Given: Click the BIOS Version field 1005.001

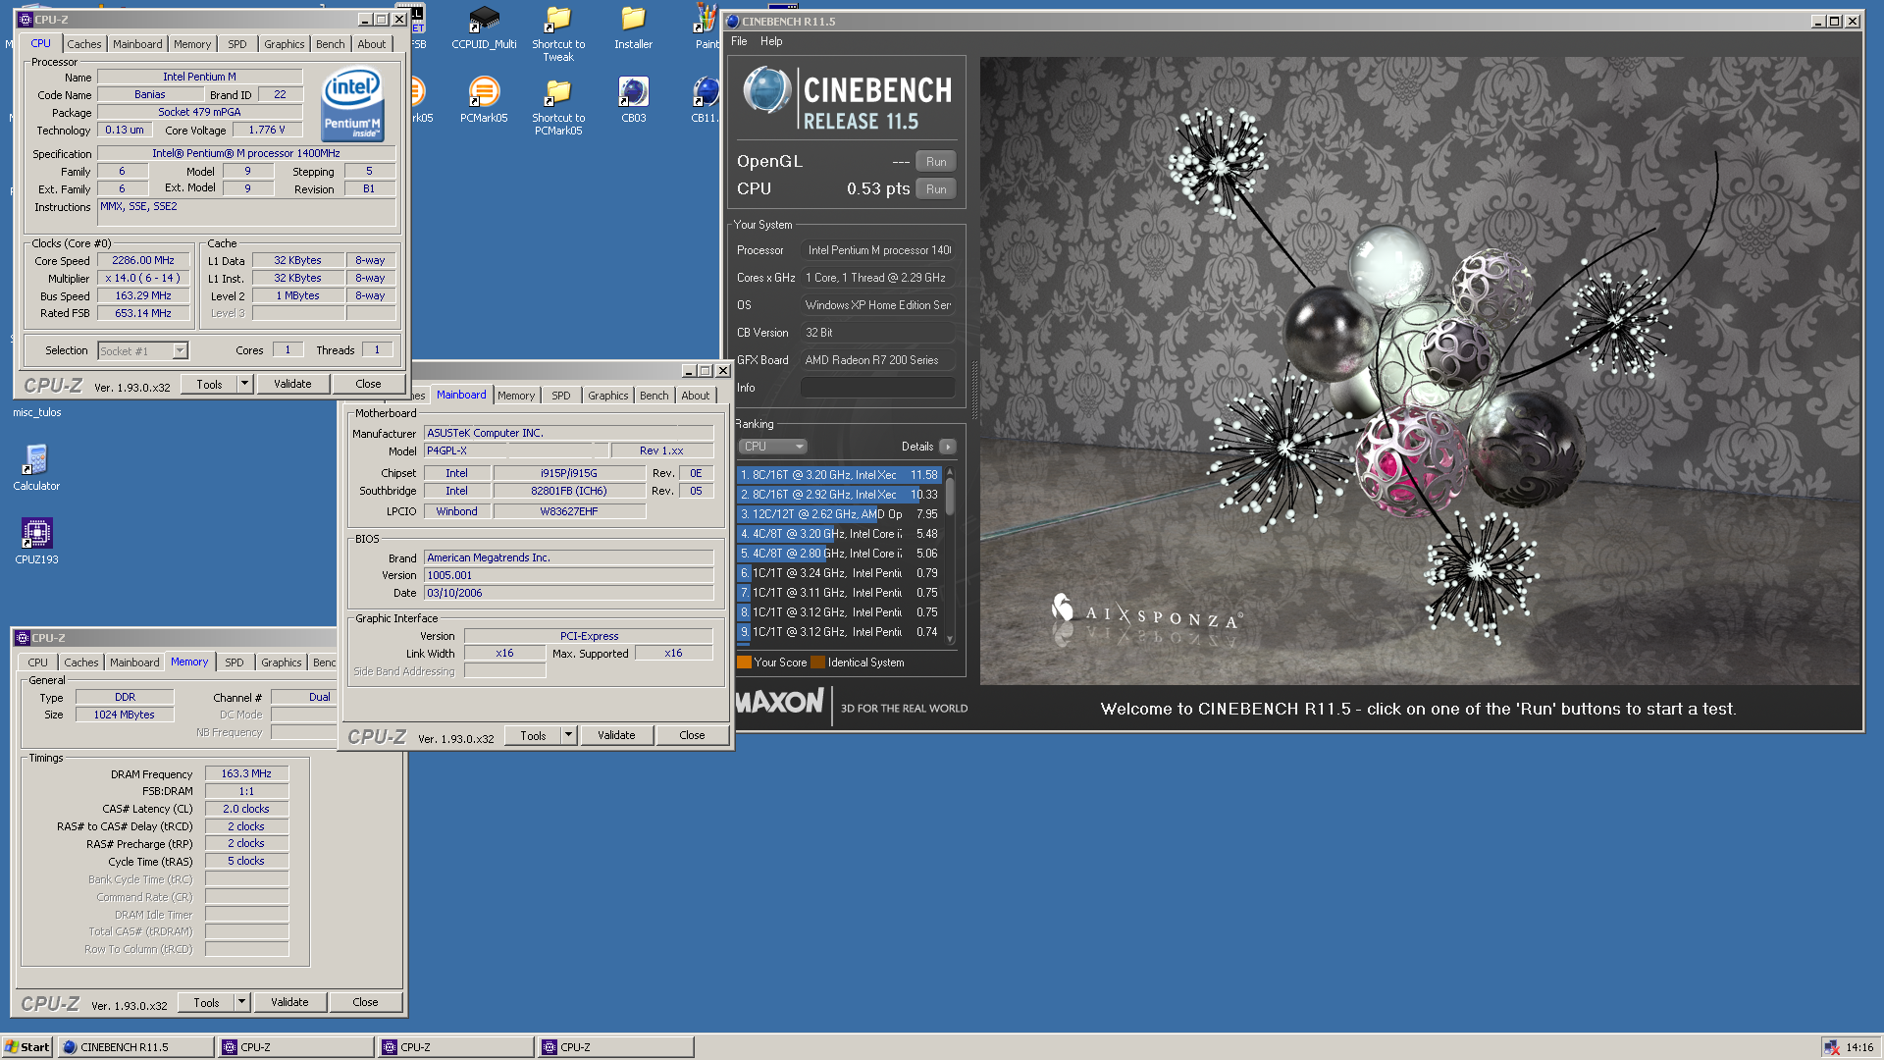Looking at the screenshot, I should tap(568, 575).
